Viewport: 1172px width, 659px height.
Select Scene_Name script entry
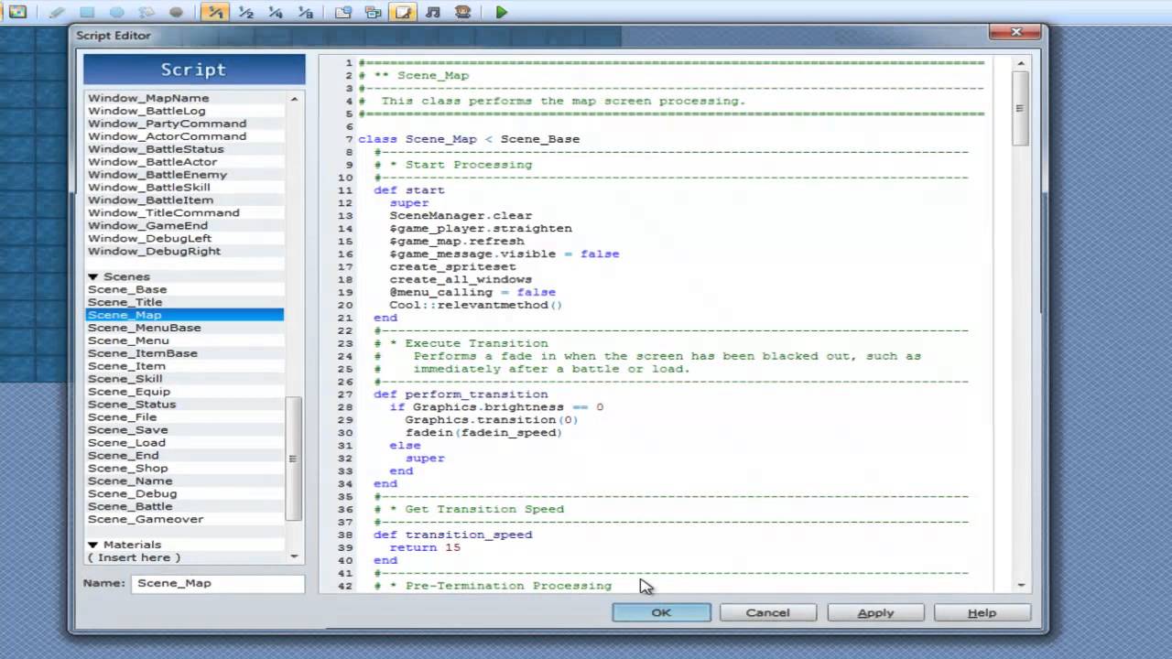(185, 481)
